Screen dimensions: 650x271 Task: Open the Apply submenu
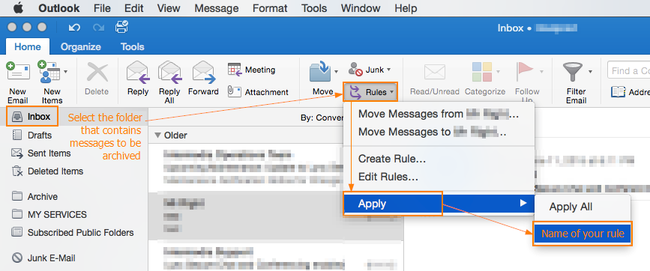[439, 204]
